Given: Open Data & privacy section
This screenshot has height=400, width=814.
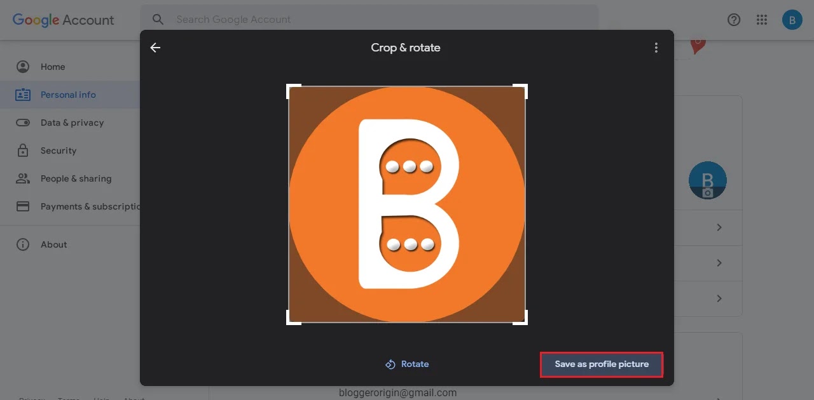Looking at the screenshot, I should (x=72, y=123).
